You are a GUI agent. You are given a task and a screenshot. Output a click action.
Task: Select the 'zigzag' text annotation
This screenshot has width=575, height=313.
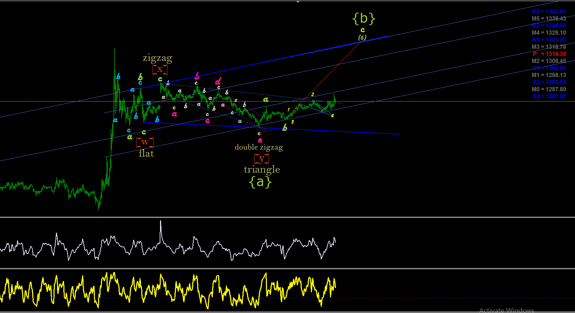(x=158, y=58)
